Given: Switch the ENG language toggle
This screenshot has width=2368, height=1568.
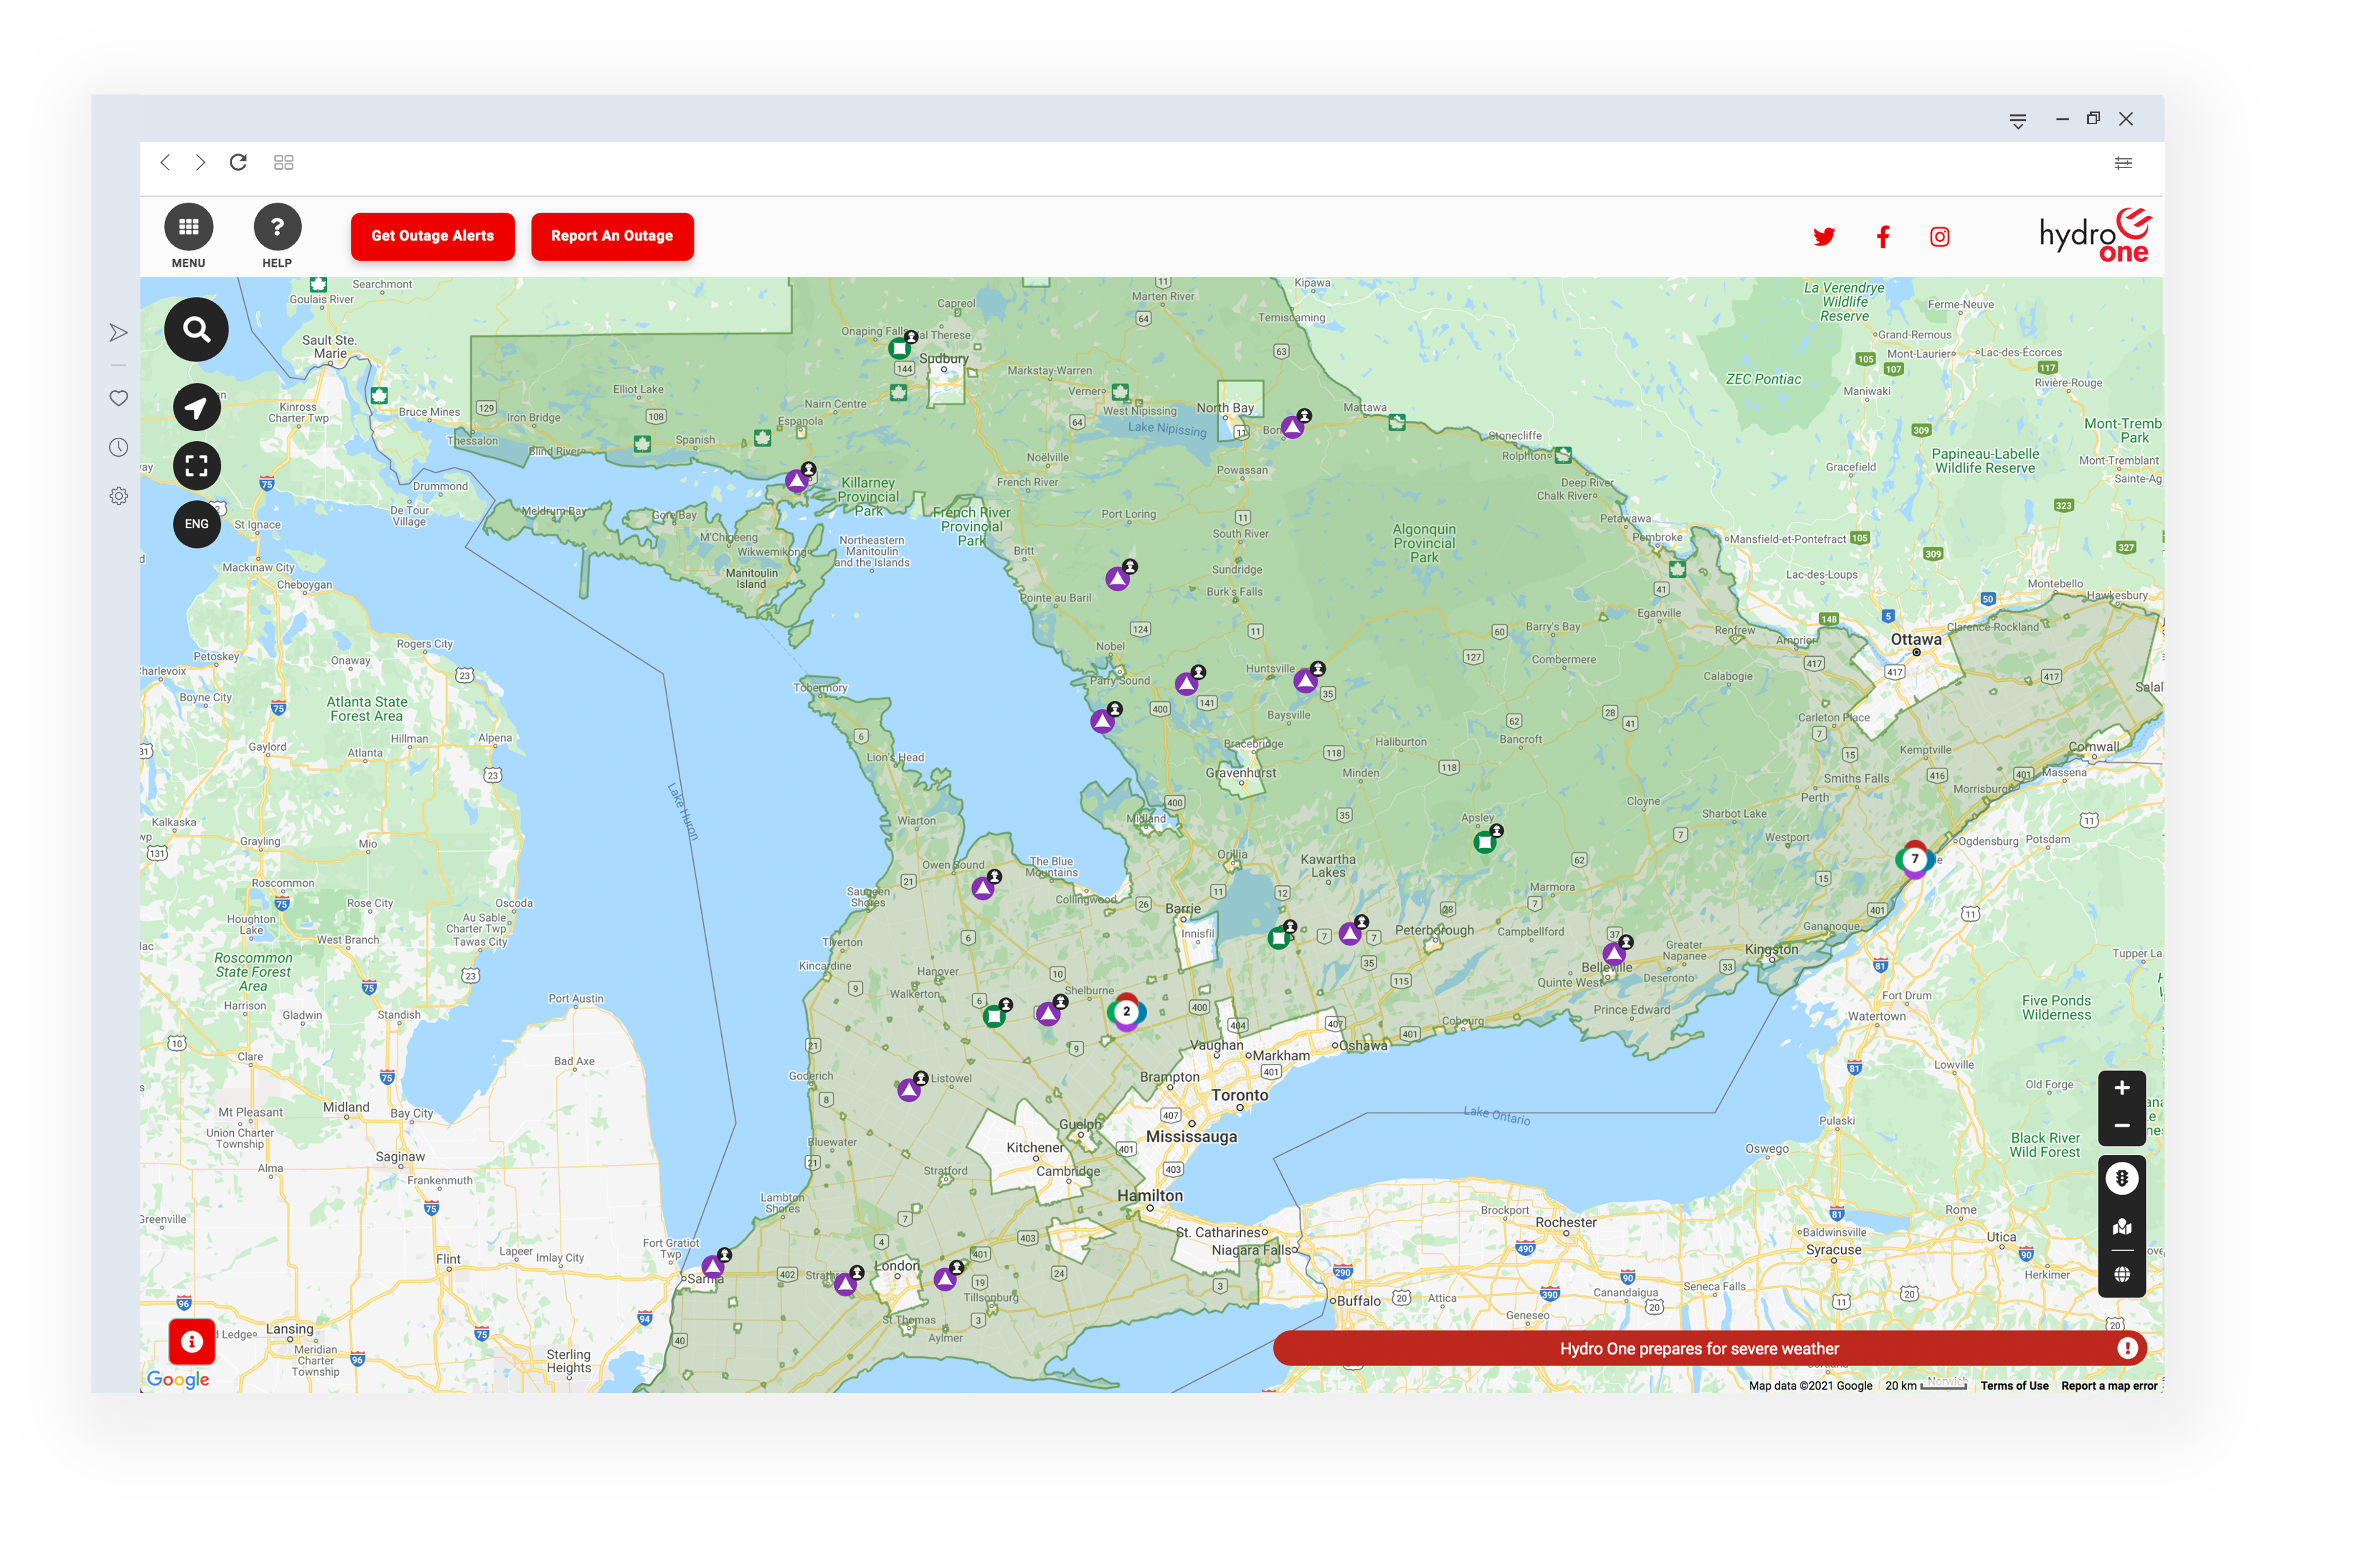Looking at the screenshot, I should point(196,524).
